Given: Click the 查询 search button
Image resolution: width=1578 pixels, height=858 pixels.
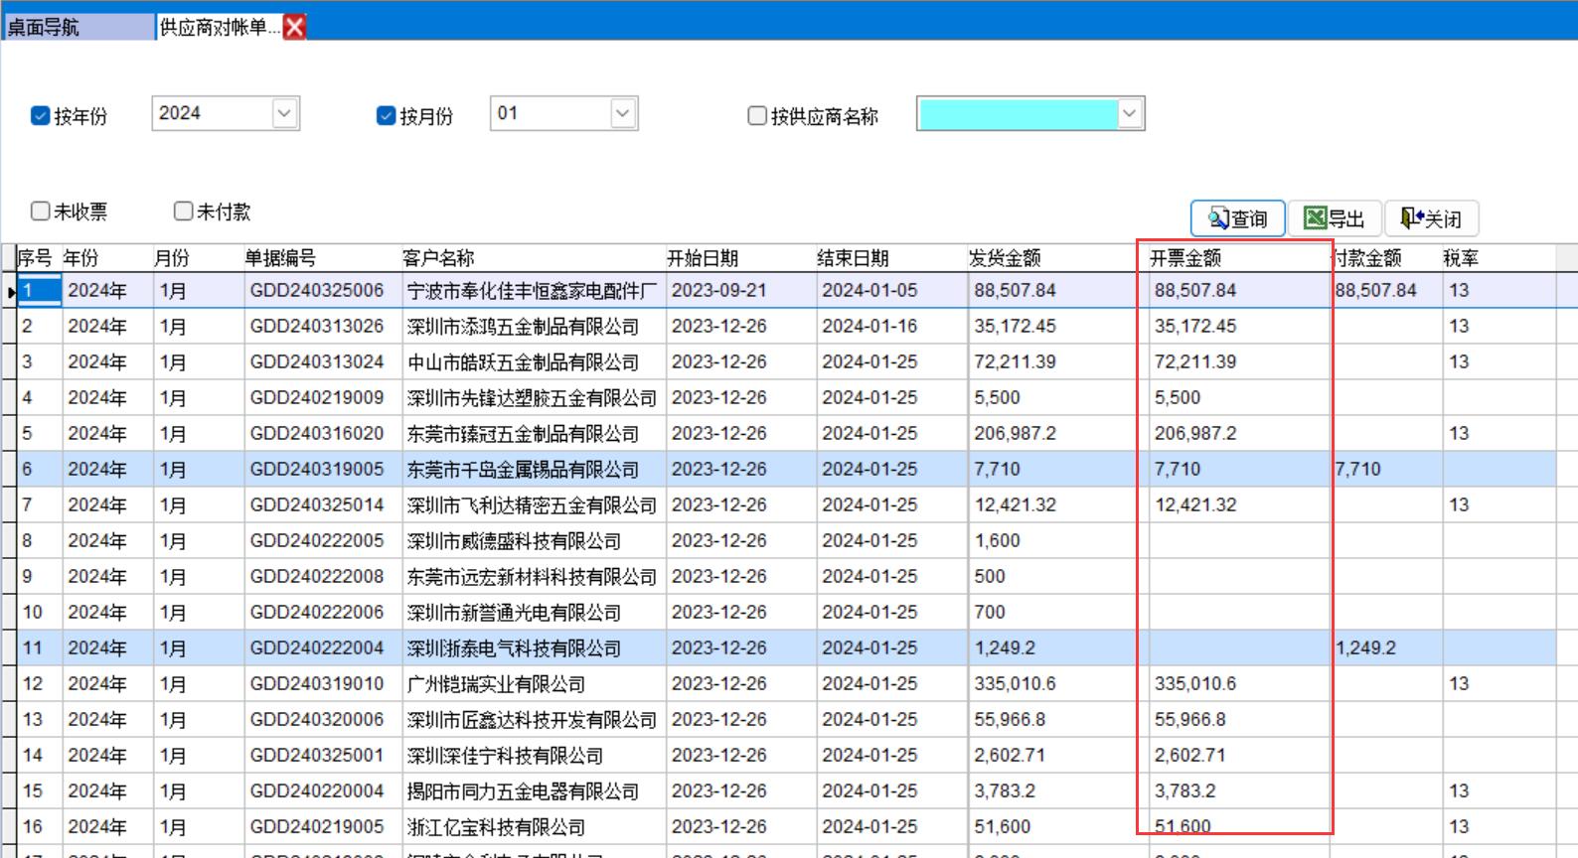Looking at the screenshot, I should pos(1237,218).
